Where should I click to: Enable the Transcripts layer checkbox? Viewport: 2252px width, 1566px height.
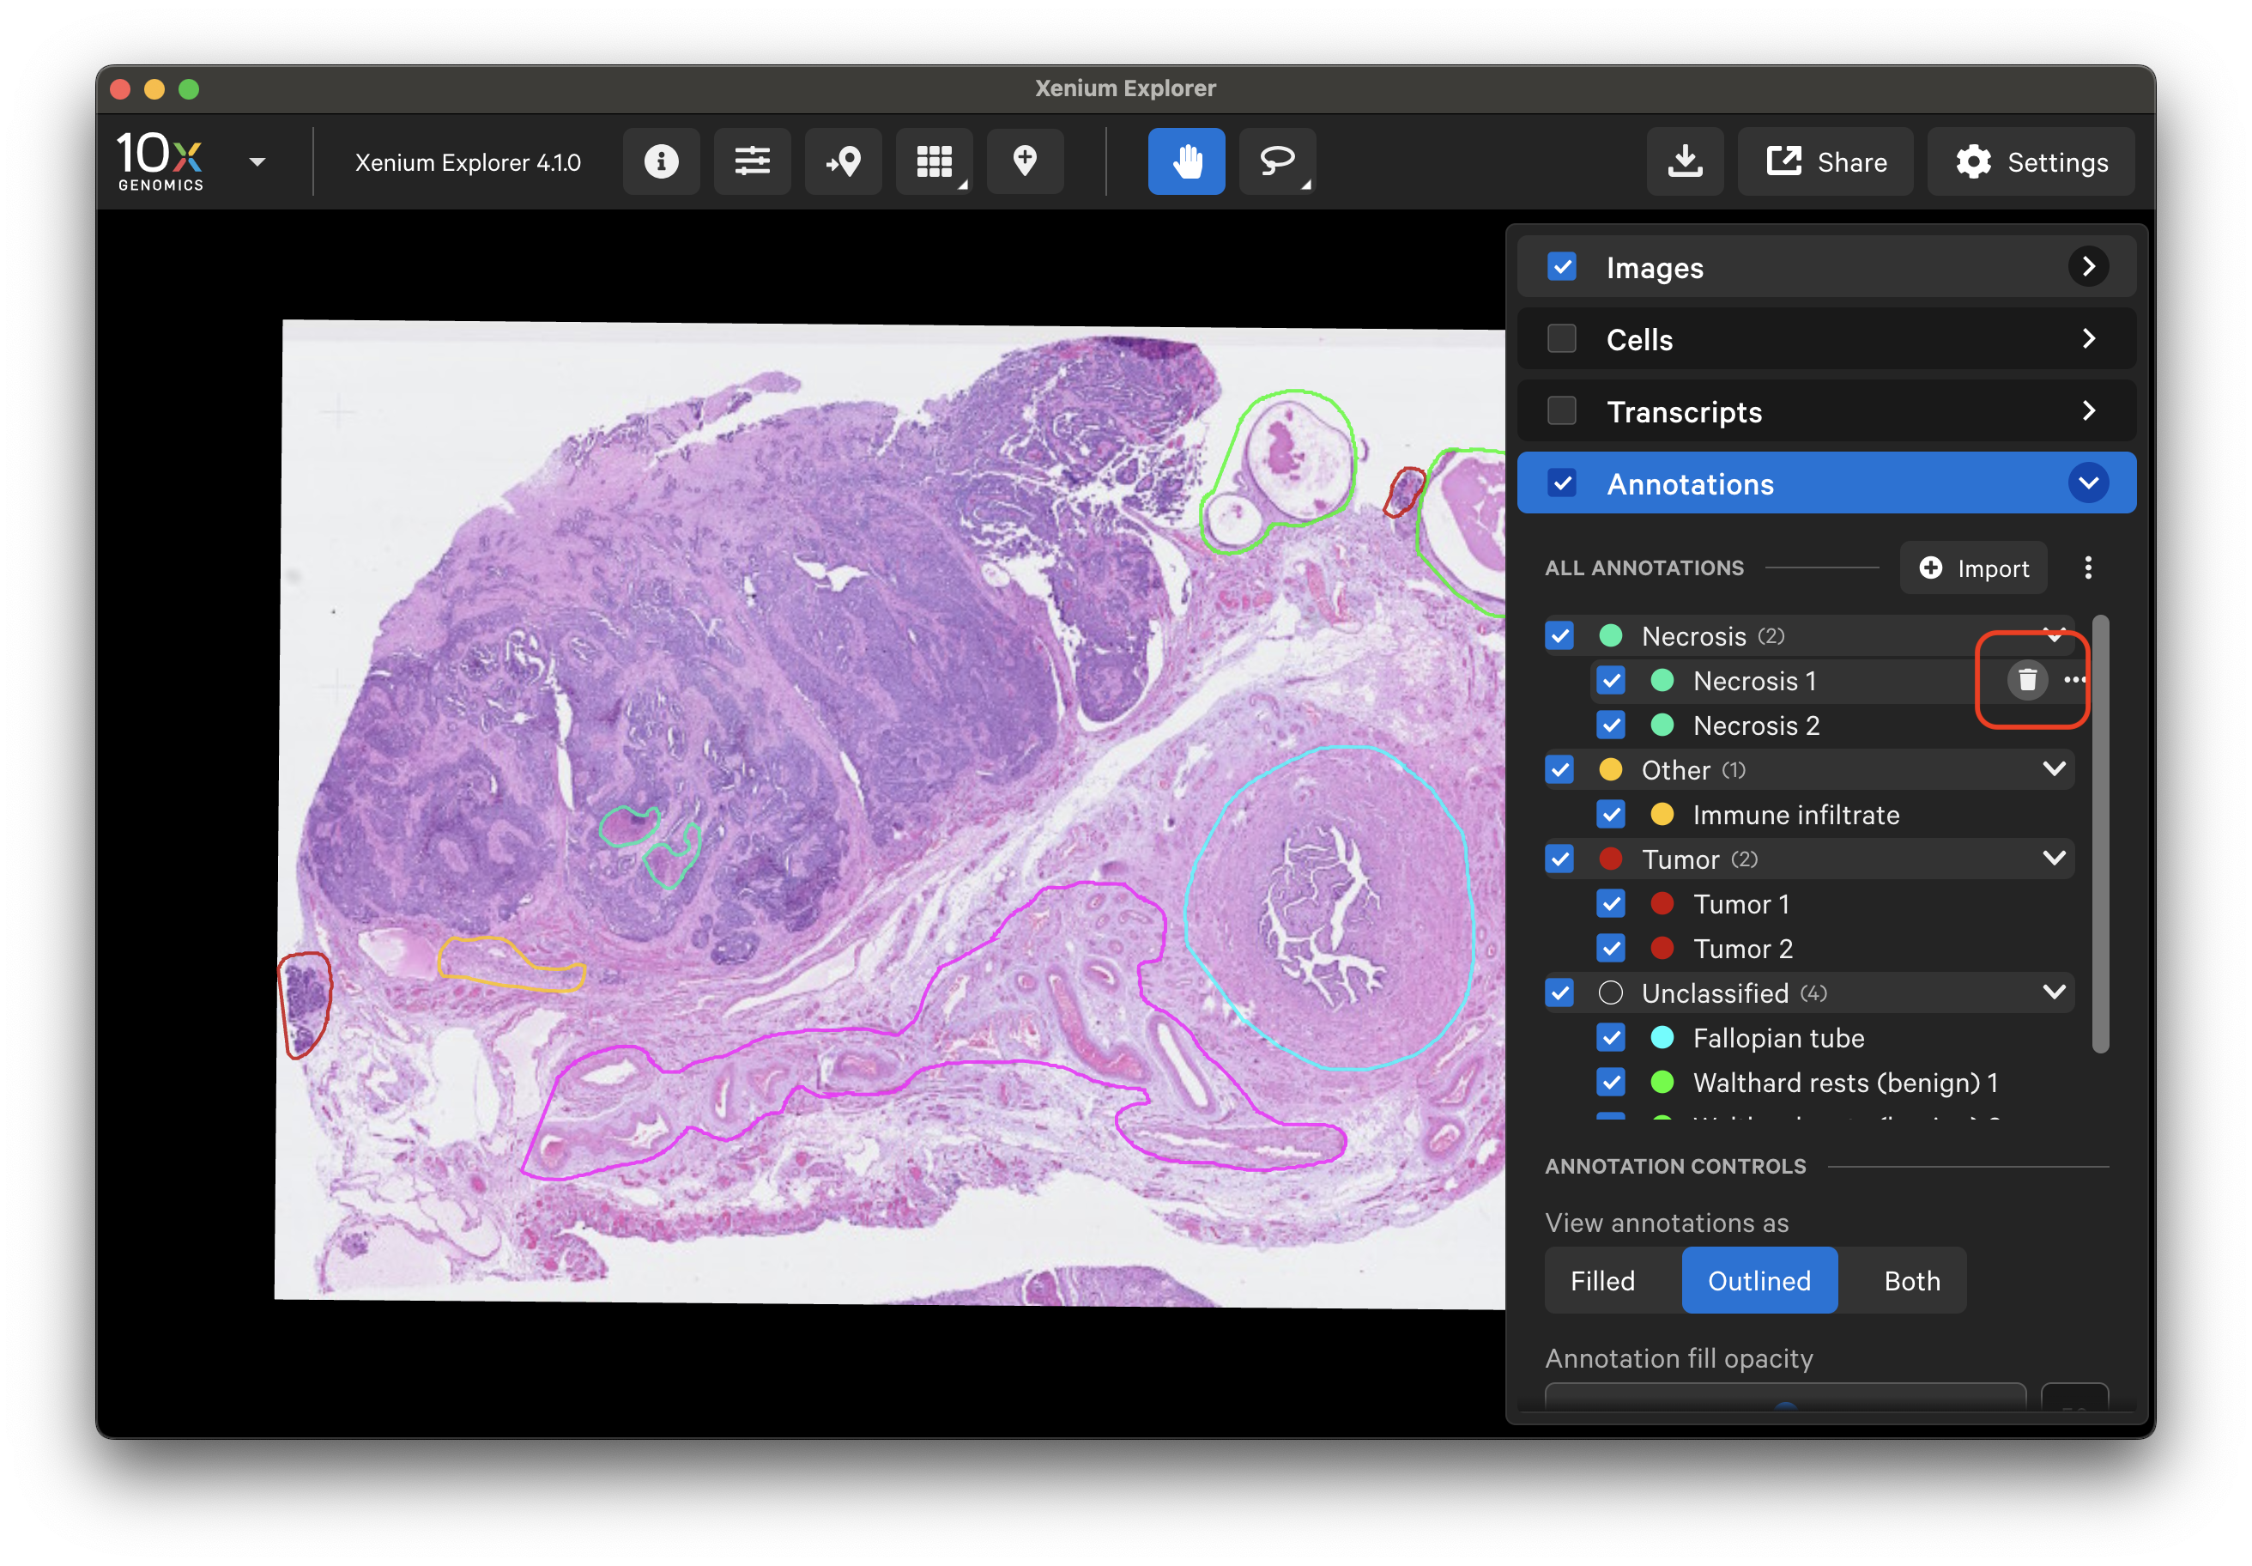tap(1561, 411)
